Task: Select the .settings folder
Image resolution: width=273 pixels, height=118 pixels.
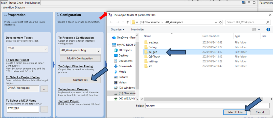Action: tap(151, 42)
